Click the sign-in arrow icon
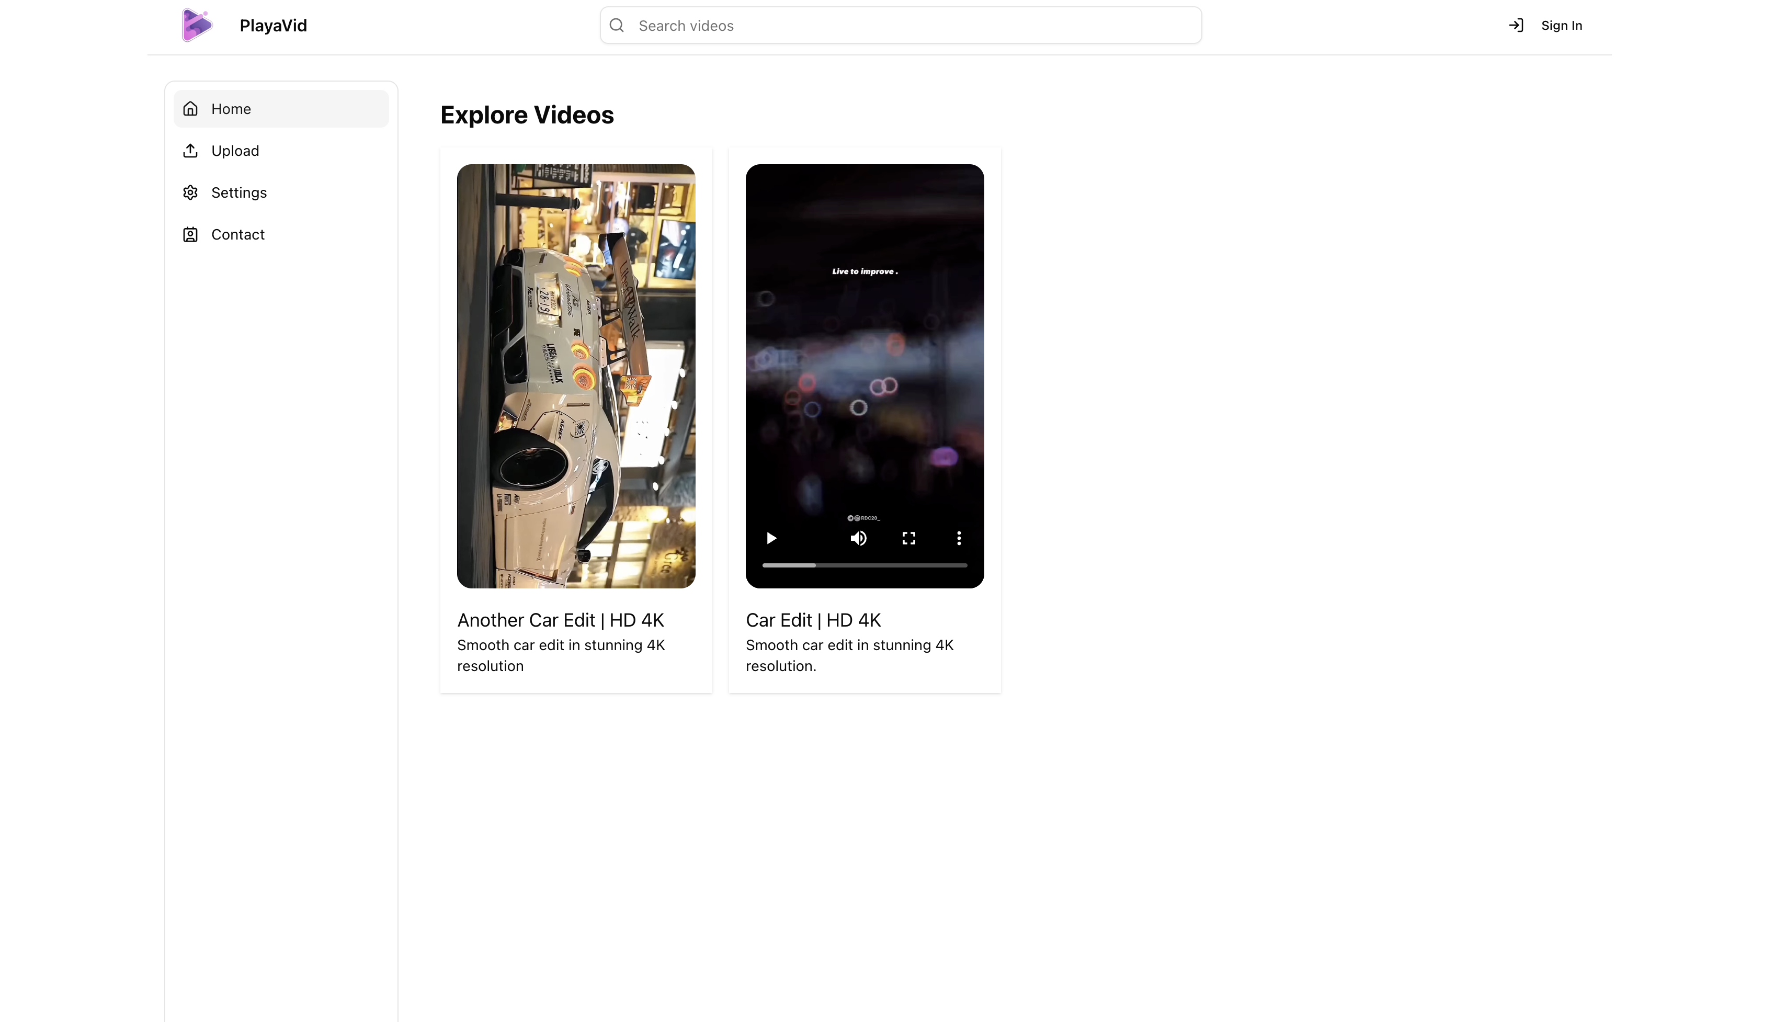 click(x=1516, y=25)
